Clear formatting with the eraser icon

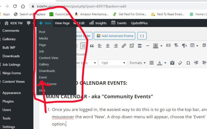[180, 63]
